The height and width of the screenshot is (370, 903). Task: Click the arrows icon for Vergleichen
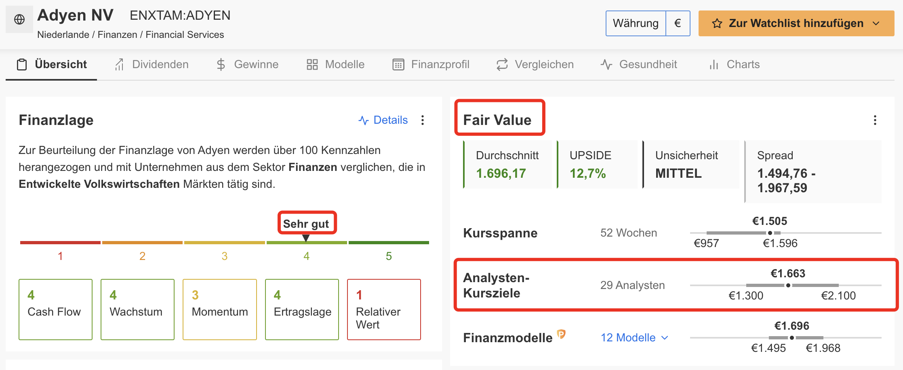pos(502,64)
